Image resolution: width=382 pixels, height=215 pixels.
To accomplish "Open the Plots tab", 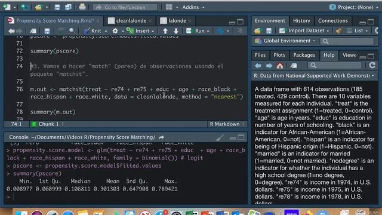I will (279, 55).
